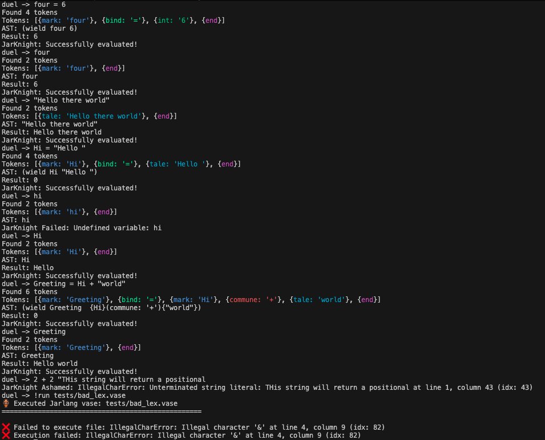Click the token "tale: 'Hello there world'"
Screen dimensions: 545x440
(91, 116)
